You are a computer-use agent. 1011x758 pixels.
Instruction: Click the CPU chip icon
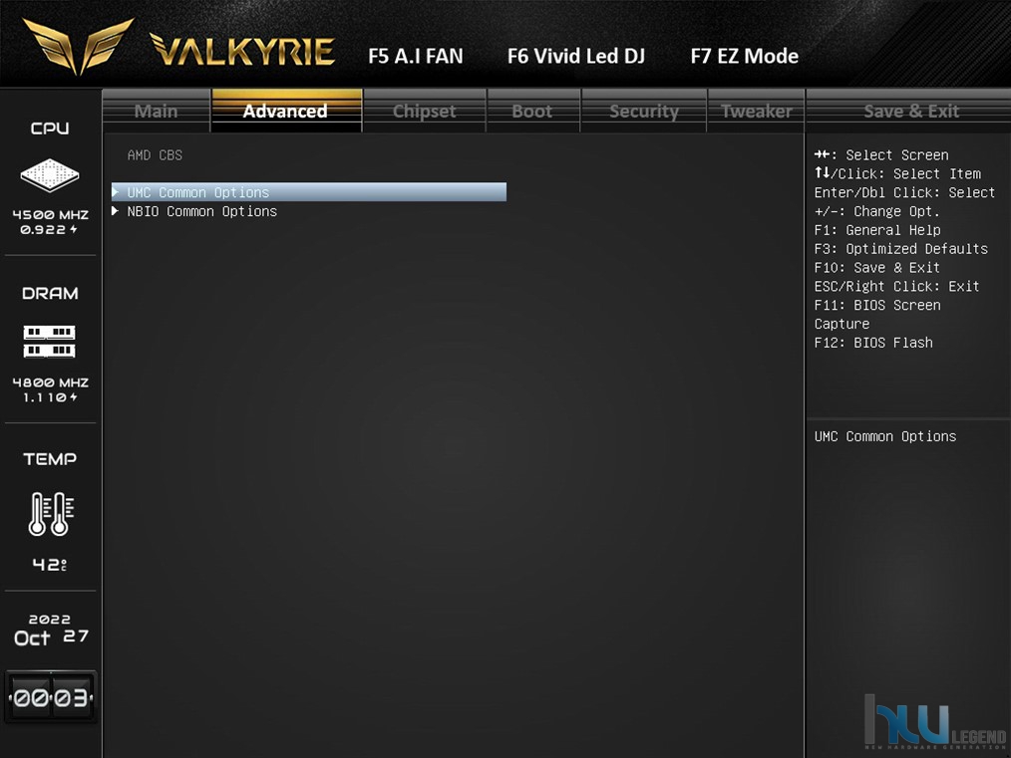[x=50, y=174]
